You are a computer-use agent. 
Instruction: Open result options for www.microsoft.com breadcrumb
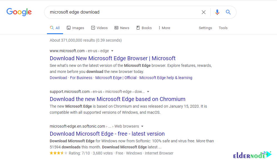(112, 51)
